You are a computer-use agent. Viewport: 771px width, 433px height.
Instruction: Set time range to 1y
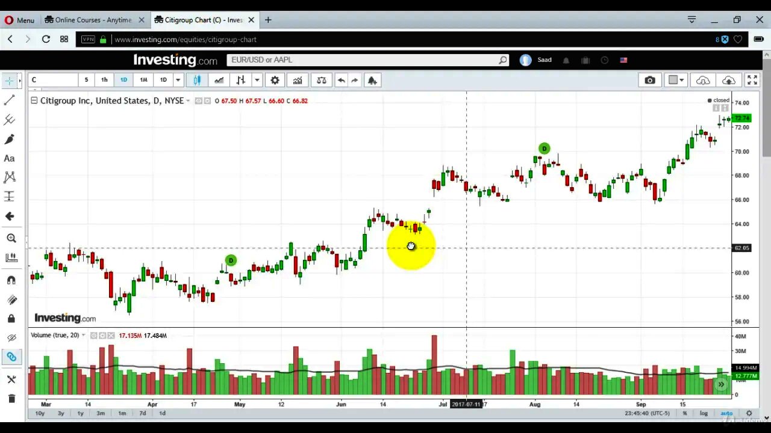[80, 413]
